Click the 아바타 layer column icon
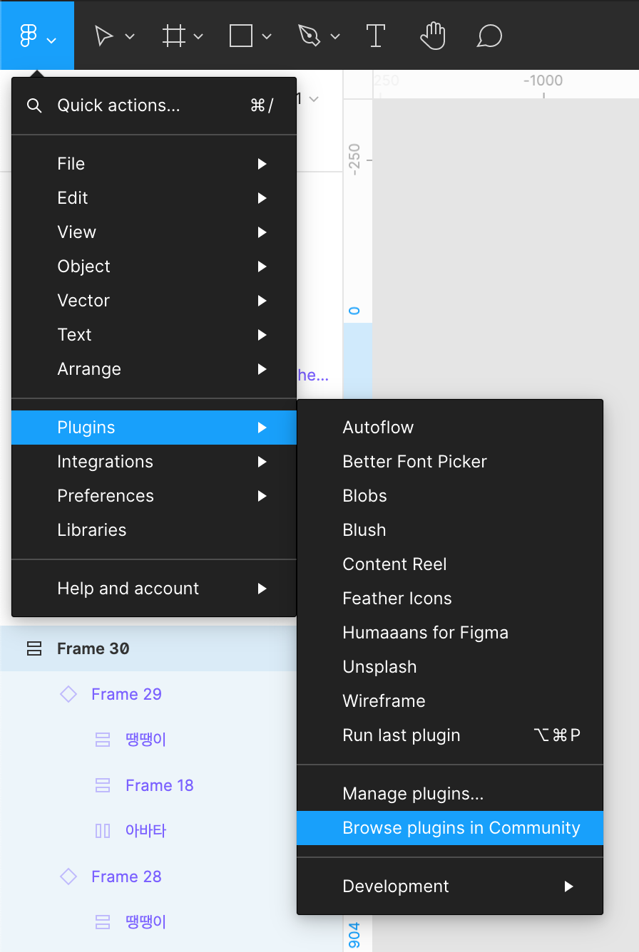639x952 pixels. click(103, 831)
